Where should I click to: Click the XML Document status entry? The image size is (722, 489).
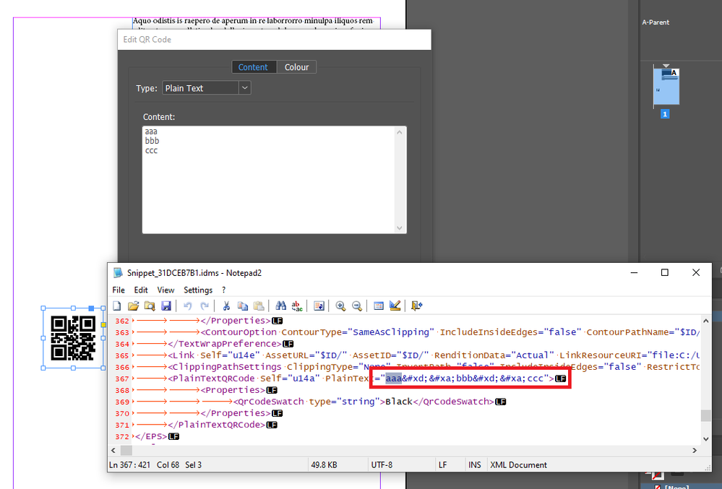[x=518, y=464]
